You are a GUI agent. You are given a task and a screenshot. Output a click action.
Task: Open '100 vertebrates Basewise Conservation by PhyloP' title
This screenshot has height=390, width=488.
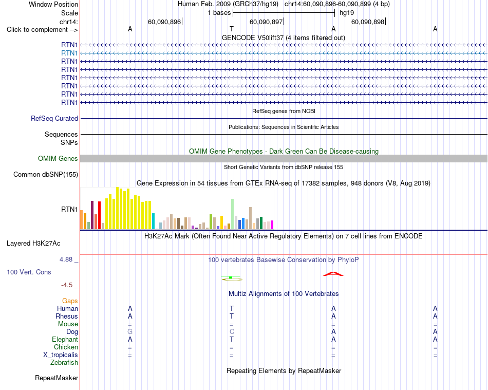pyautogui.click(x=284, y=260)
